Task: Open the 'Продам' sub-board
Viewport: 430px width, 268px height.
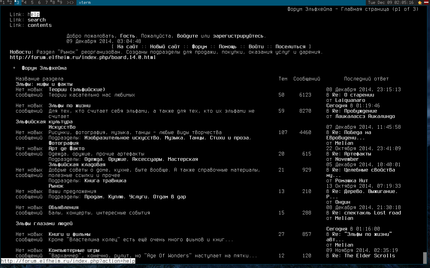Action: coord(93,197)
